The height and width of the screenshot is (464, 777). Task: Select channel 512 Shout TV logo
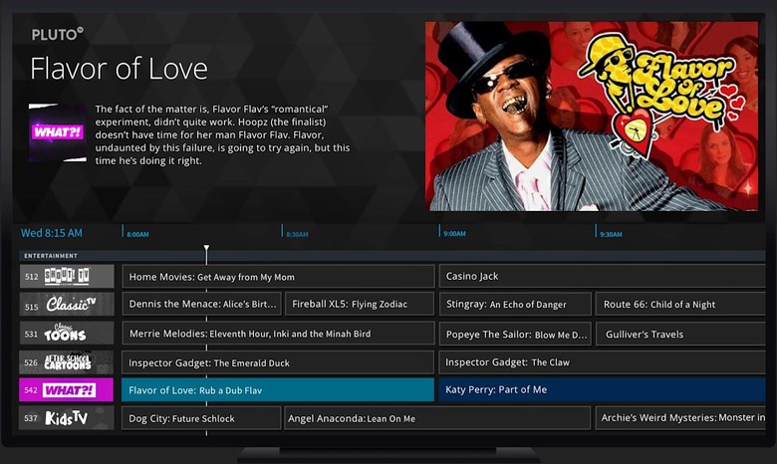[66, 276]
